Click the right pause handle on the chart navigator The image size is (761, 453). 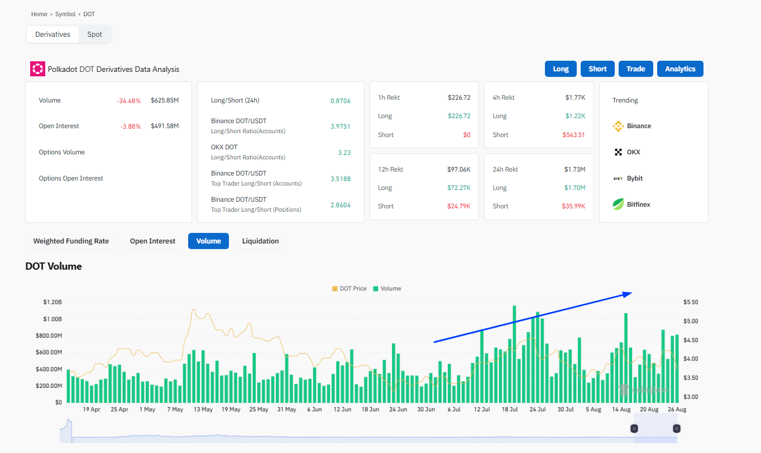click(x=676, y=428)
